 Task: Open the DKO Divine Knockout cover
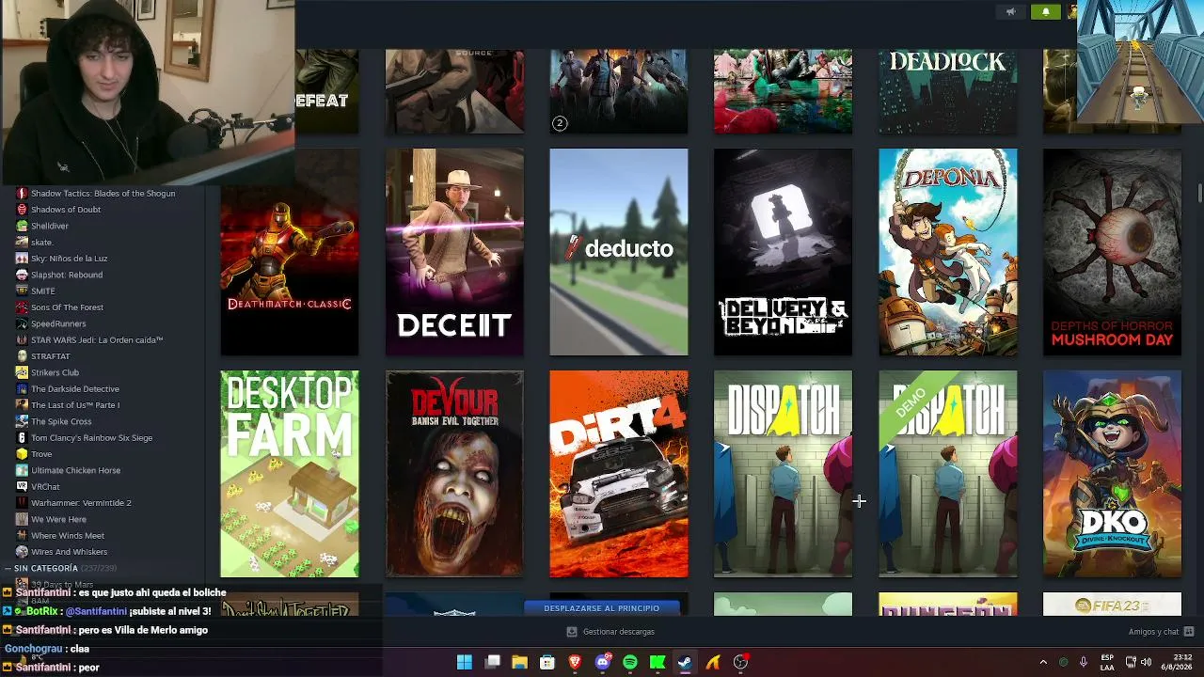point(1112,474)
